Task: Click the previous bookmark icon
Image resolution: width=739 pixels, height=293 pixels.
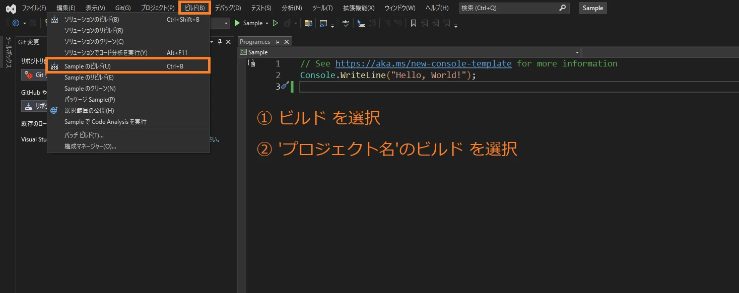Action: pos(425,23)
